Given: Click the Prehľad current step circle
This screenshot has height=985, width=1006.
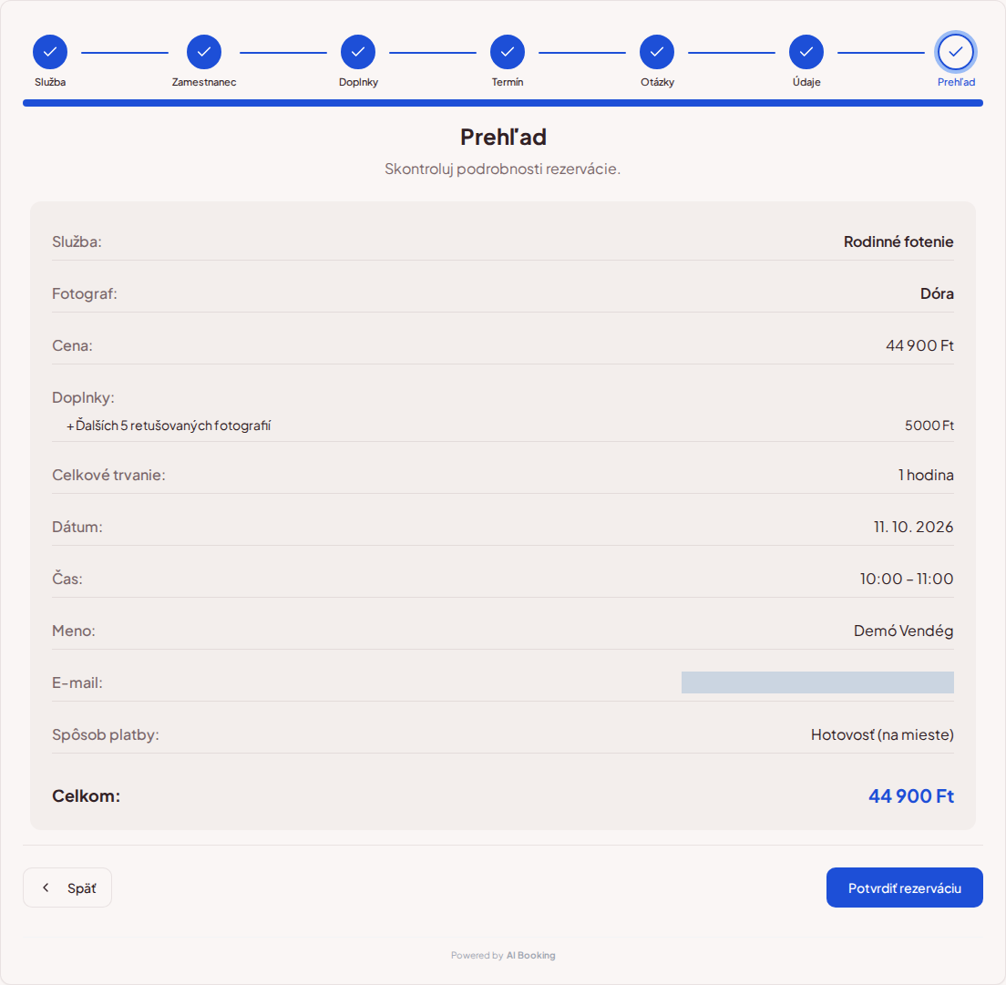Looking at the screenshot, I should [956, 52].
